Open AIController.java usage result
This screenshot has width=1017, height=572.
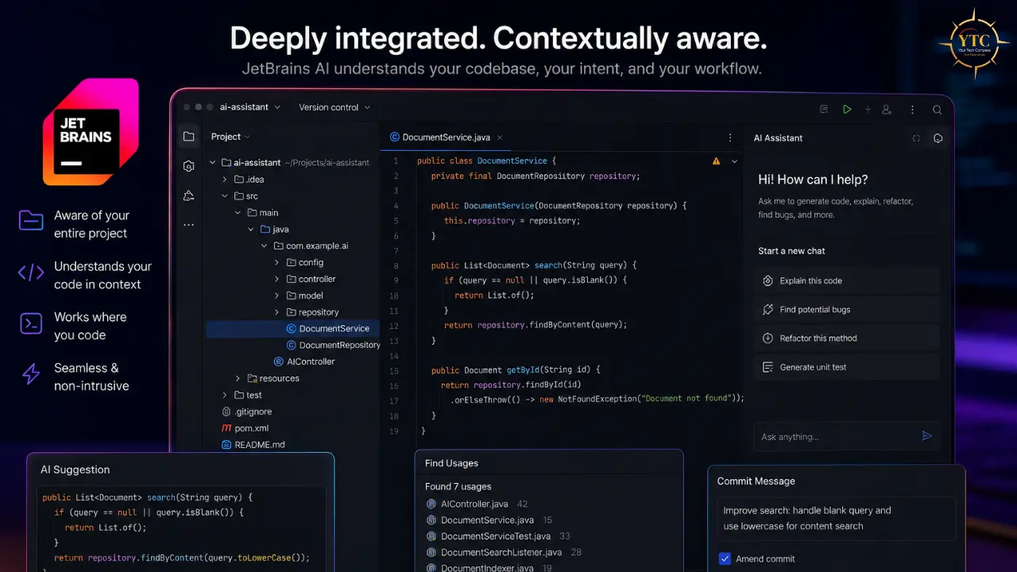pyautogui.click(x=477, y=504)
